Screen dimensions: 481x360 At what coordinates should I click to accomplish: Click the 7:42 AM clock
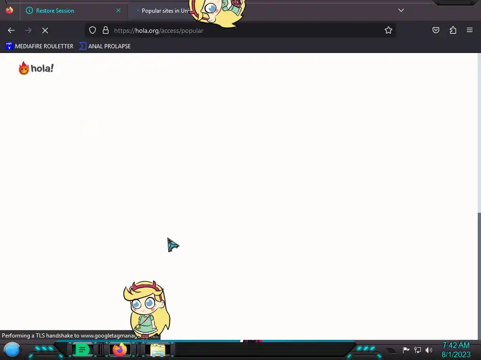pyautogui.click(x=456, y=345)
